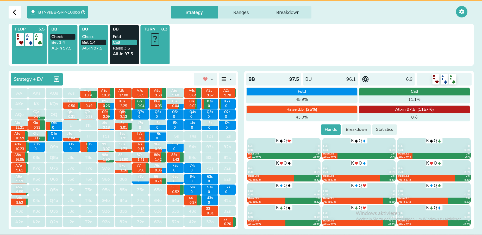Click the unknown turn card placeholder
The width and height of the screenshot is (482, 235).
[155, 40]
